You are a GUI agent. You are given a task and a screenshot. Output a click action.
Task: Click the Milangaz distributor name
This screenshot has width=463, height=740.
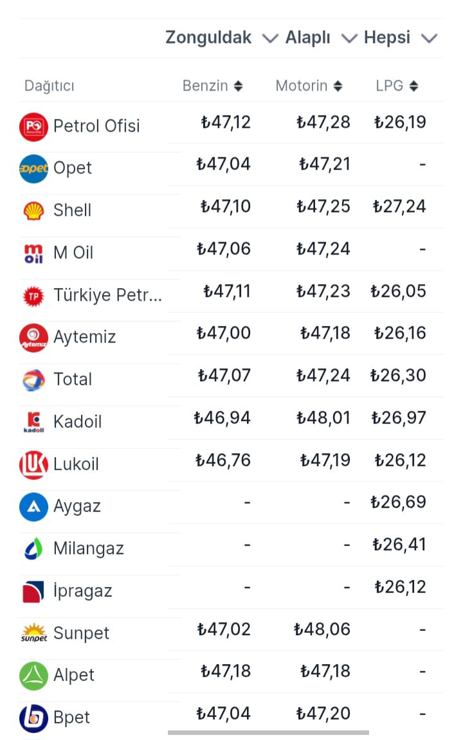(89, 548)
